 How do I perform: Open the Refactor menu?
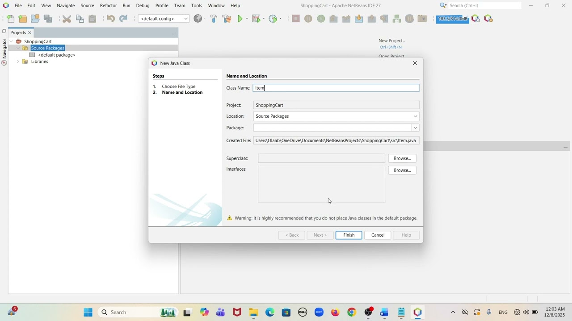(x=108, y=5)
